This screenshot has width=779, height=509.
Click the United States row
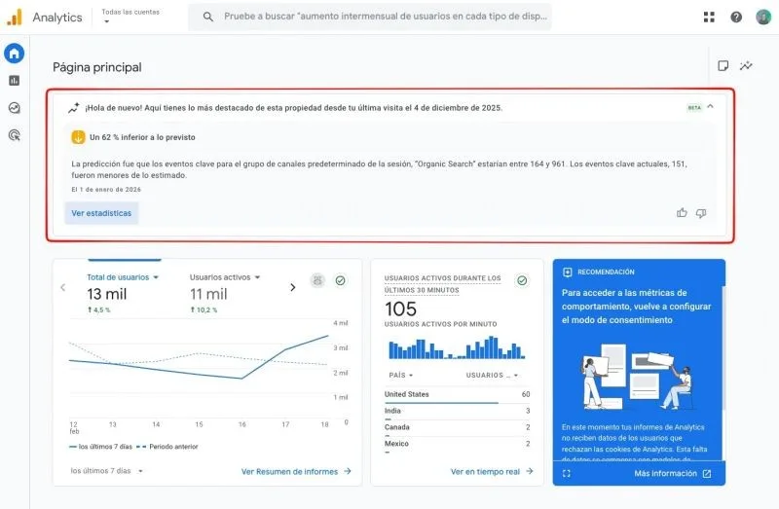point(457,395)
